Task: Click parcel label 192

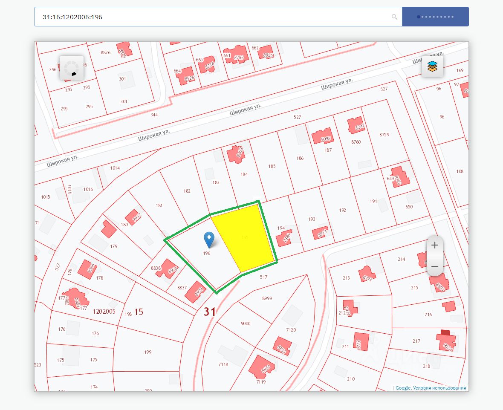Action: point(343,210)
